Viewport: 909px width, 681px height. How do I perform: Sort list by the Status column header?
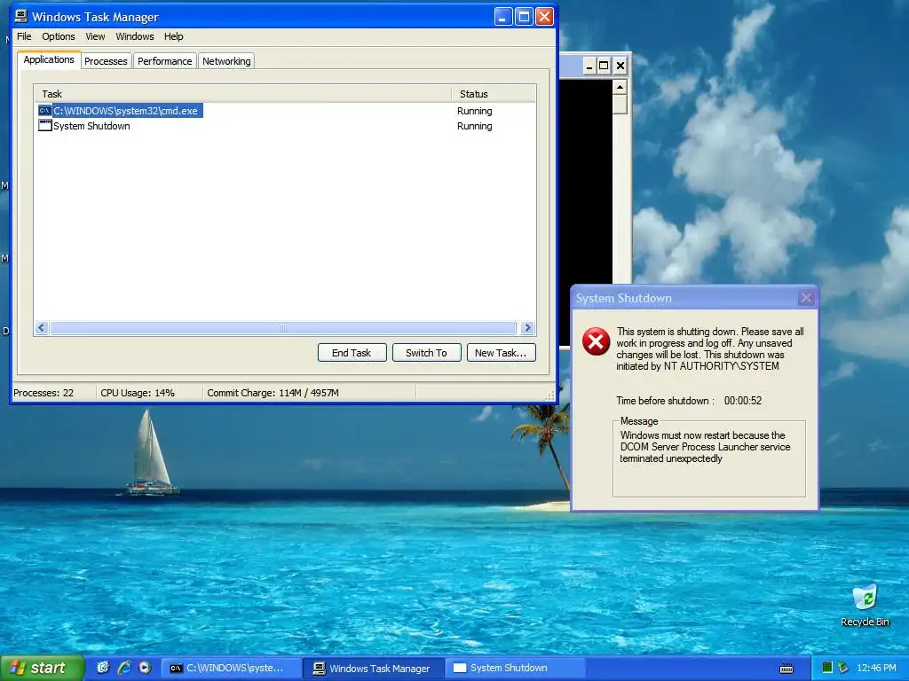pos(494,94)
